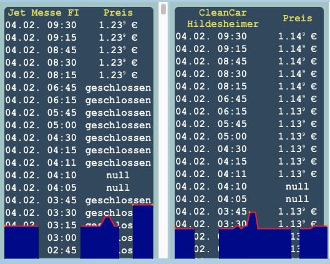Click the null value at 04:10 in CleanCar
Image resolution: width=330 pixels, height=264 pixels.
[x=297, y=186]
